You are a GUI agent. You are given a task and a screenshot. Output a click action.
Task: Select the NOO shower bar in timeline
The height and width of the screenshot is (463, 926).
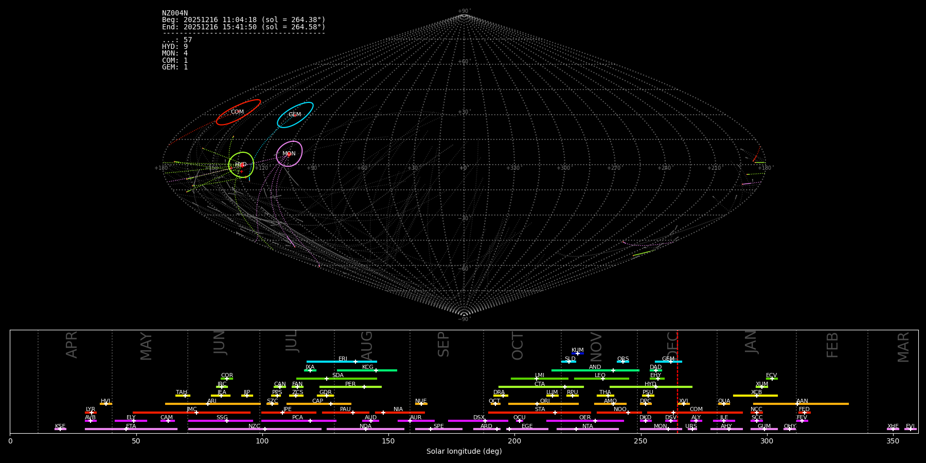[x=619, y=413]
